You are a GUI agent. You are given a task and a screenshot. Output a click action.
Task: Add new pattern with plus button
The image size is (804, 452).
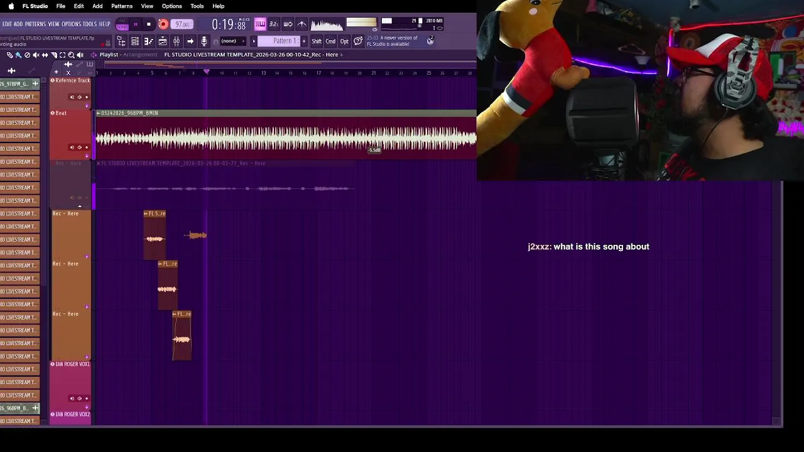(x=304, y=41)
